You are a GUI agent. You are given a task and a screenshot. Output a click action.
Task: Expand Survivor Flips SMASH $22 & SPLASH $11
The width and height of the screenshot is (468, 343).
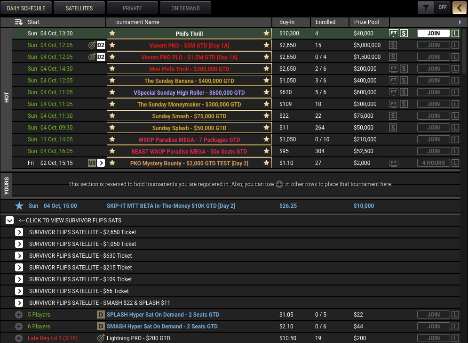pos(19,303)
